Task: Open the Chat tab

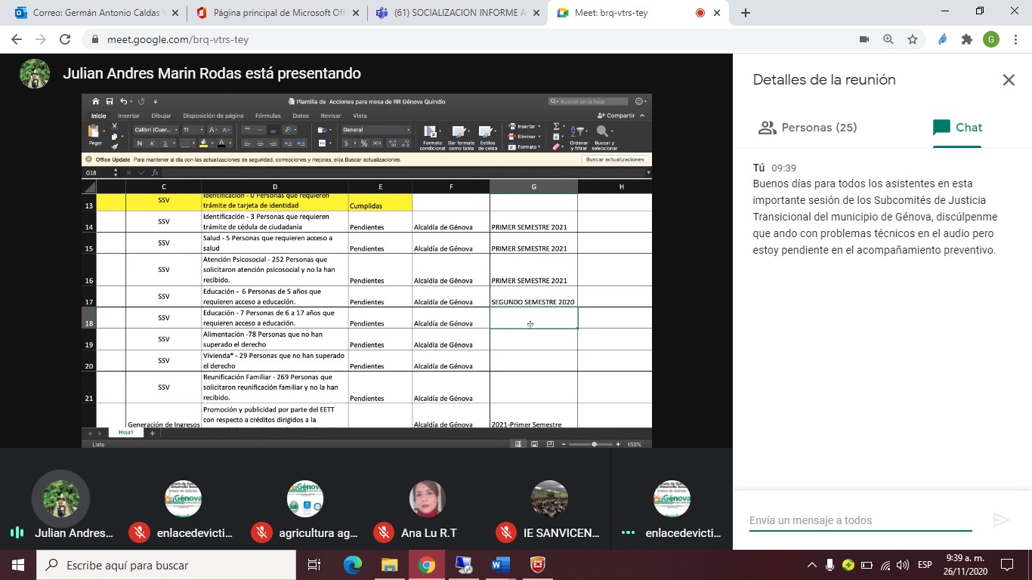Action: [957, 128]
